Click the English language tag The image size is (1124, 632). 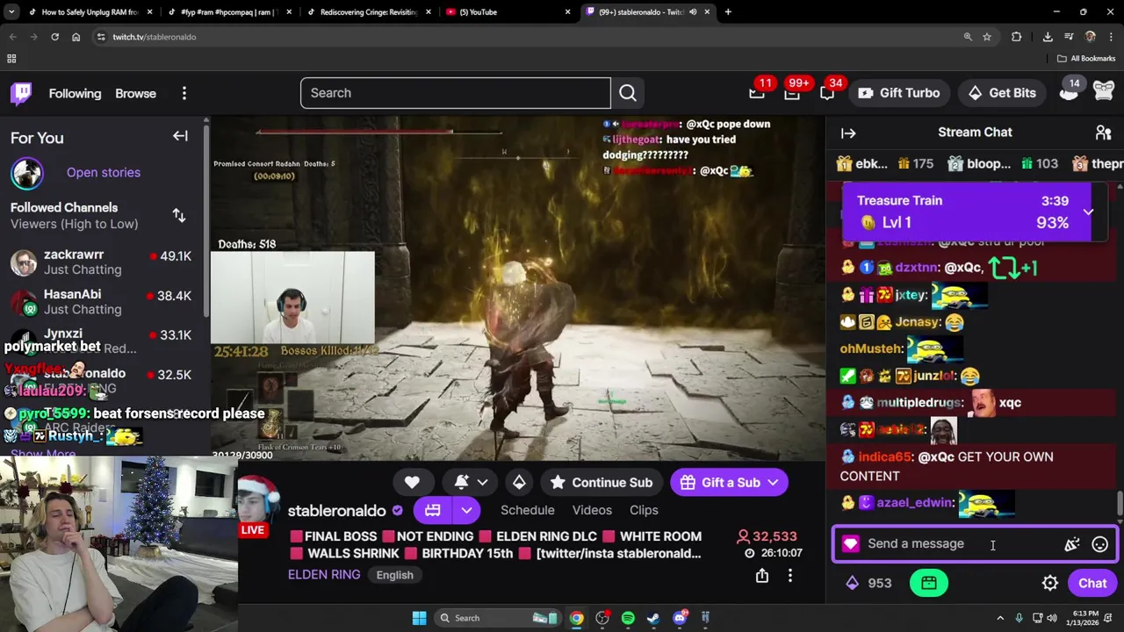pos(394,575)
